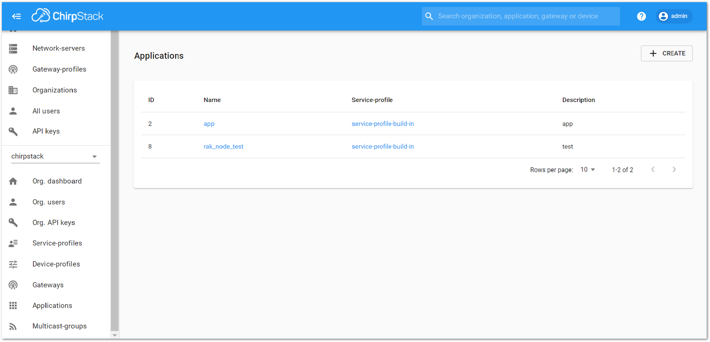This screenshot has height=342, width=710.
Task: Open the rak_node_test application link
Action: tap(223, 147)
